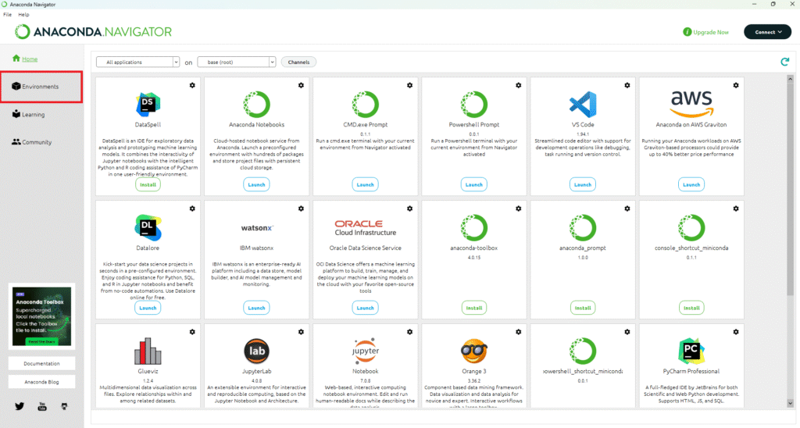
Task: Click the Channels button
Action: (x=298, y=62)
